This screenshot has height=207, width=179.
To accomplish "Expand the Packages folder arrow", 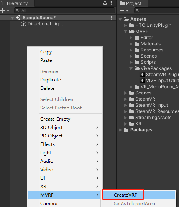I will click(x=120, y=130).
